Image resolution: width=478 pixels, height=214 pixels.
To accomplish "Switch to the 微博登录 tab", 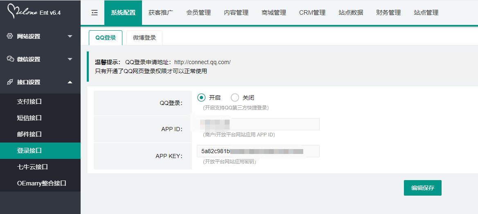I will point(144,38).
